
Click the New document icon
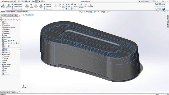click(19, 1)
